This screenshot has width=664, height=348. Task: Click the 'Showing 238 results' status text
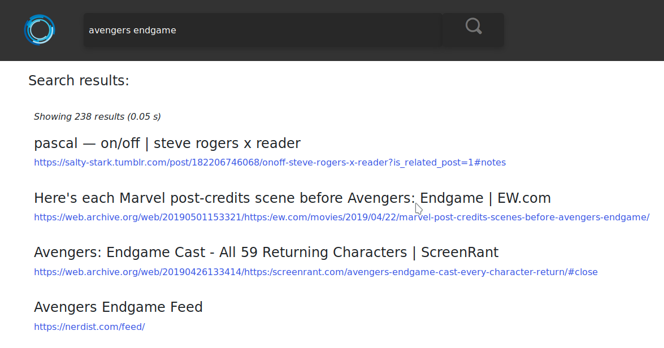coord(97,117)
